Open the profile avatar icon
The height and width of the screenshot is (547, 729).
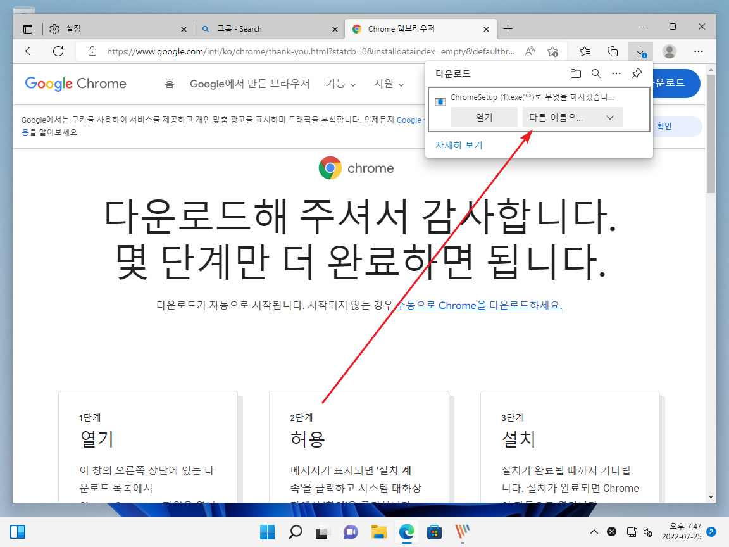670,51
